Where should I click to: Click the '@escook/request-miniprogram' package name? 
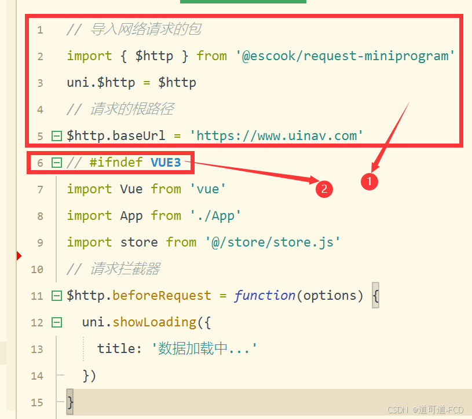pos(343,56)
